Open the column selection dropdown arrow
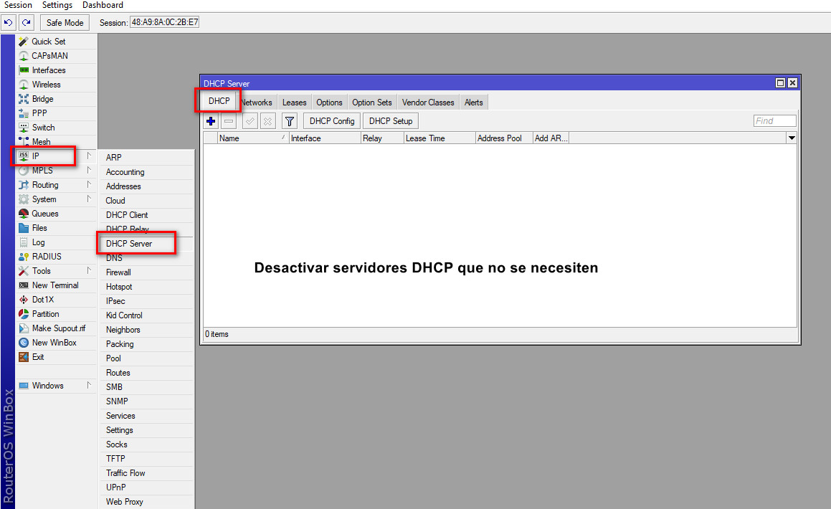 click(792, 138)
